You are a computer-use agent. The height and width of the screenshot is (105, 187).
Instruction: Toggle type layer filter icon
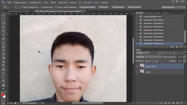coord(167,53)
